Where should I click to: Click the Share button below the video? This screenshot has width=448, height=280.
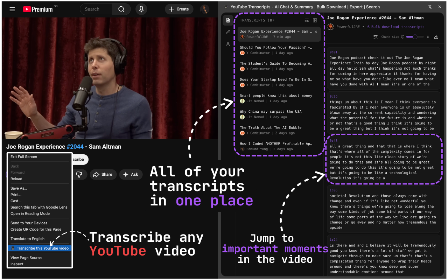coord(103,174)
